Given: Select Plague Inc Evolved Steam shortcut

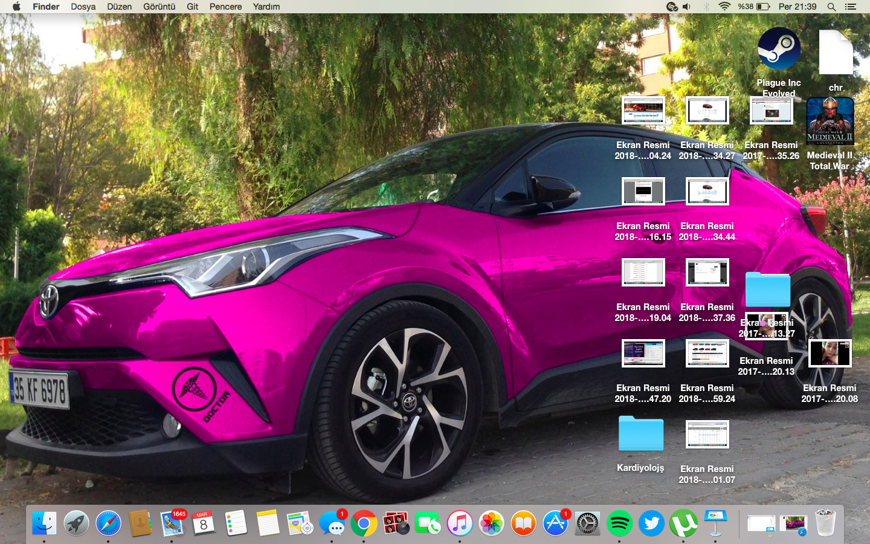Looking at the screenshot, I should 779,49.
